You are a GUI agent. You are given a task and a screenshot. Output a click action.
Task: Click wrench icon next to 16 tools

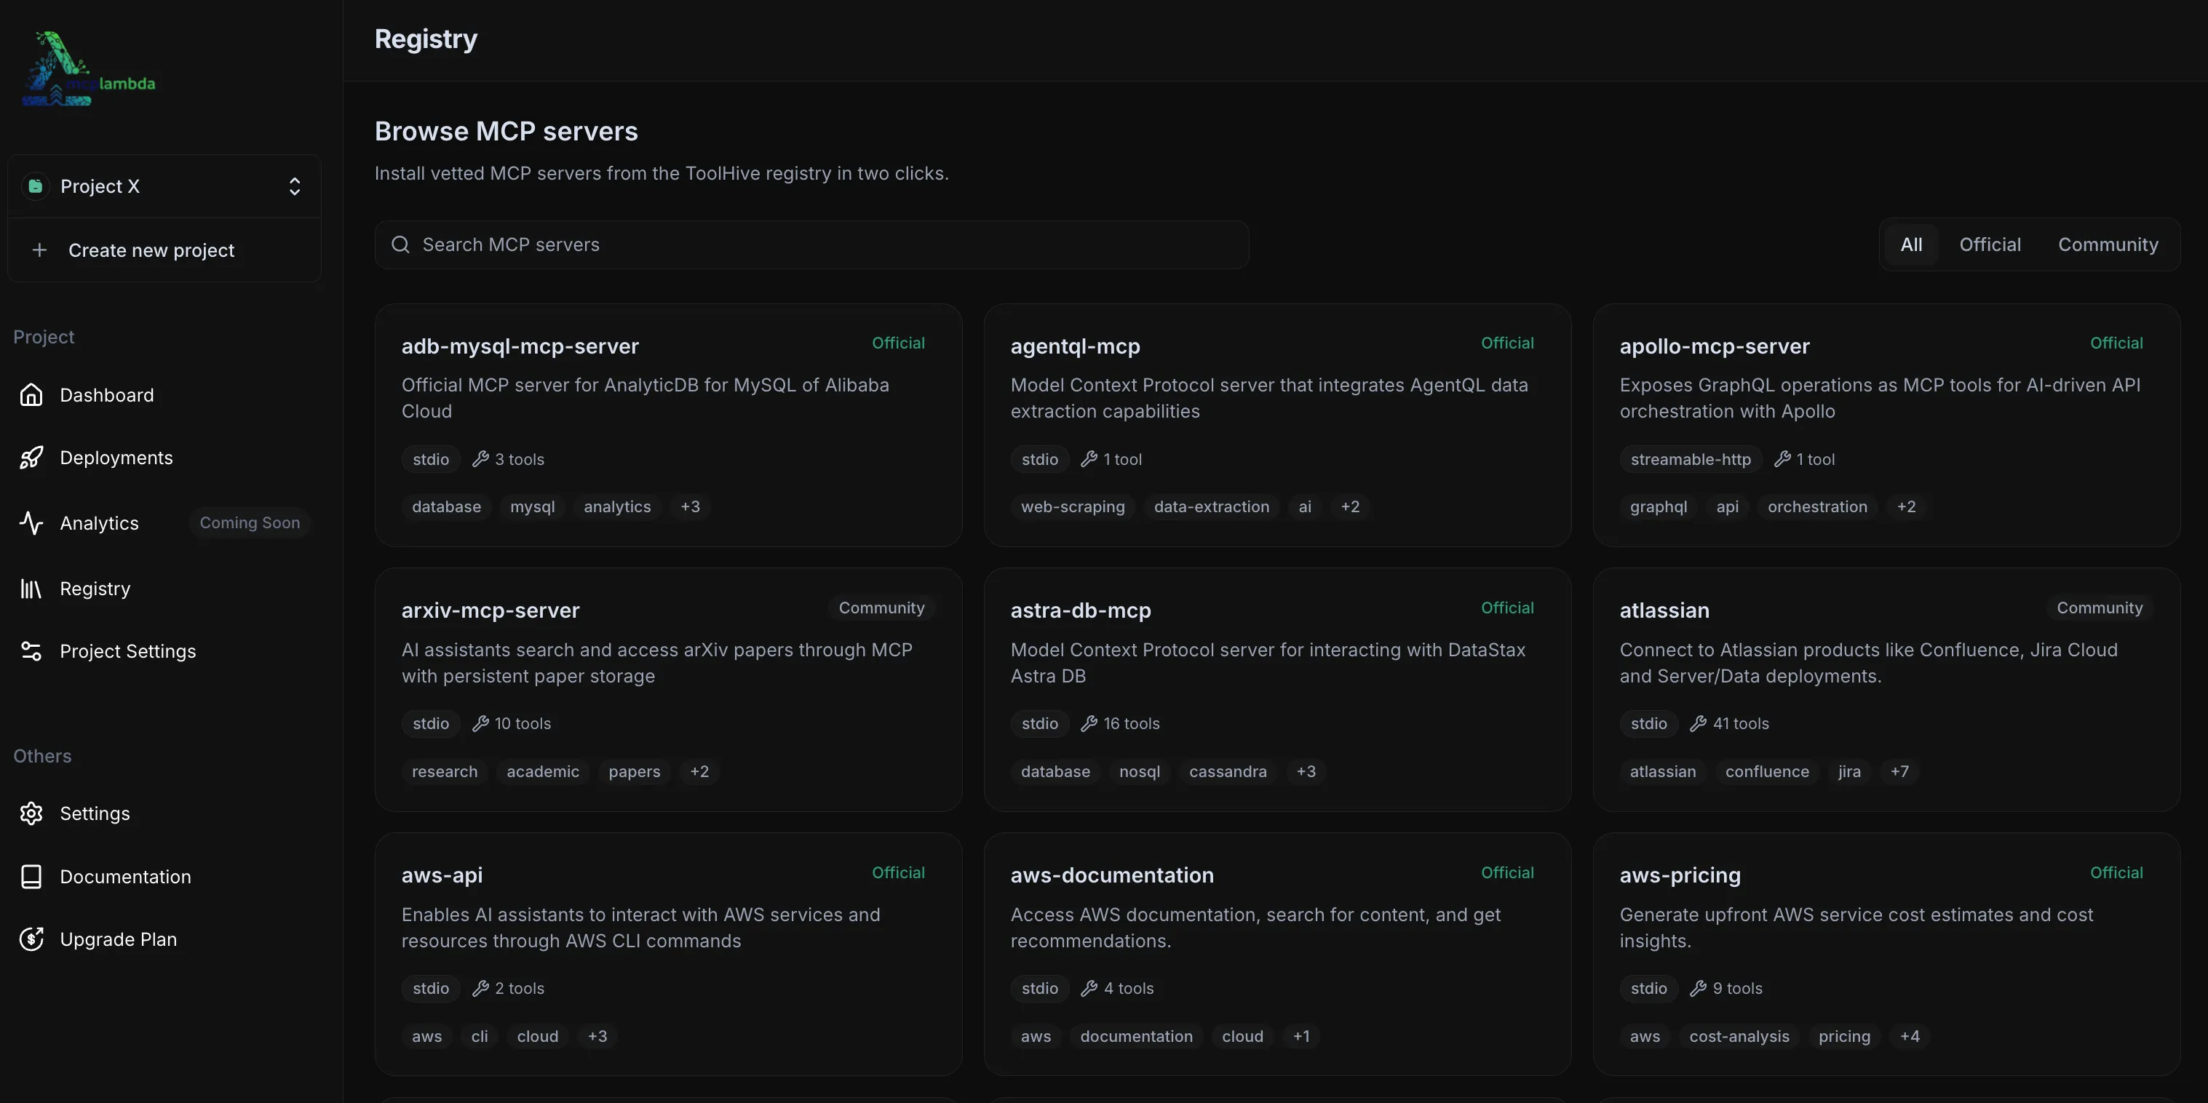[x=1089, y=723]
